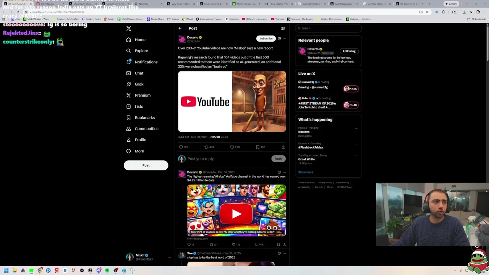
Task: Open more options for Great White trend
Action: [357, 156]
